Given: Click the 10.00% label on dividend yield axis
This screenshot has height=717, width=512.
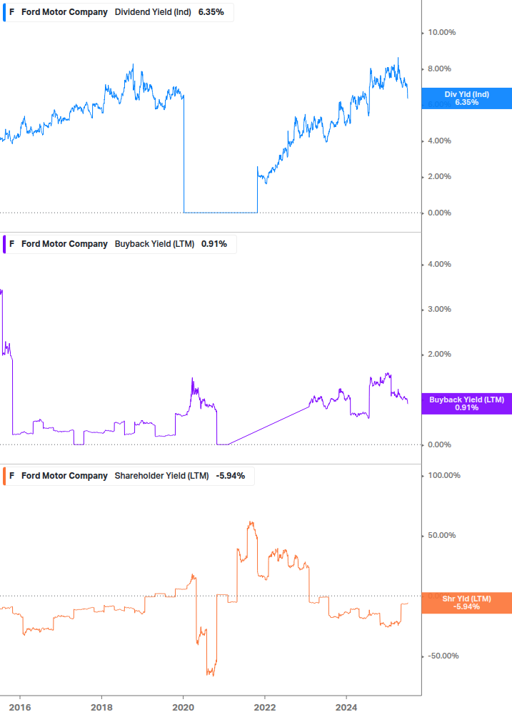Looking at the screenshot, I should tap(441, 33).
